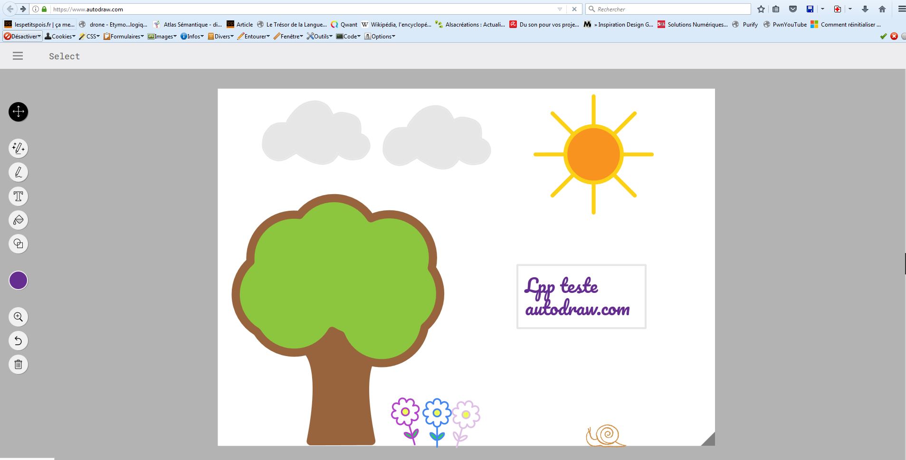Viewport: 906px width, 460px height.
Task: Click the orange sun drawing
Action: click(x=593, y=154)
